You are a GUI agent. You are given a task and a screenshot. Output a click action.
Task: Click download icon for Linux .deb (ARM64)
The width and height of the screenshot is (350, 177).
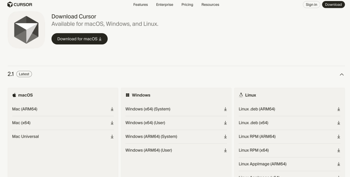(338, 109)
